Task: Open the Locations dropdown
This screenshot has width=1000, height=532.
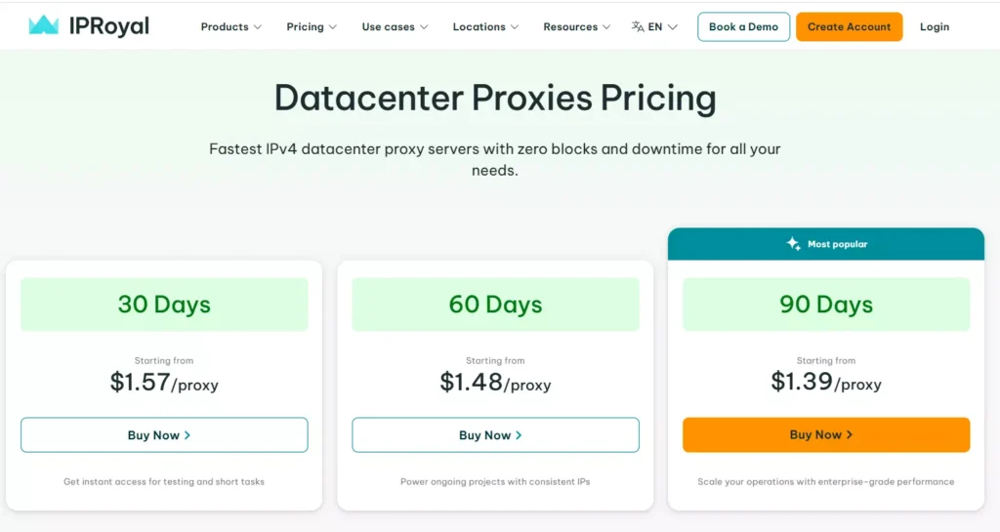Action: pos(485,27)
